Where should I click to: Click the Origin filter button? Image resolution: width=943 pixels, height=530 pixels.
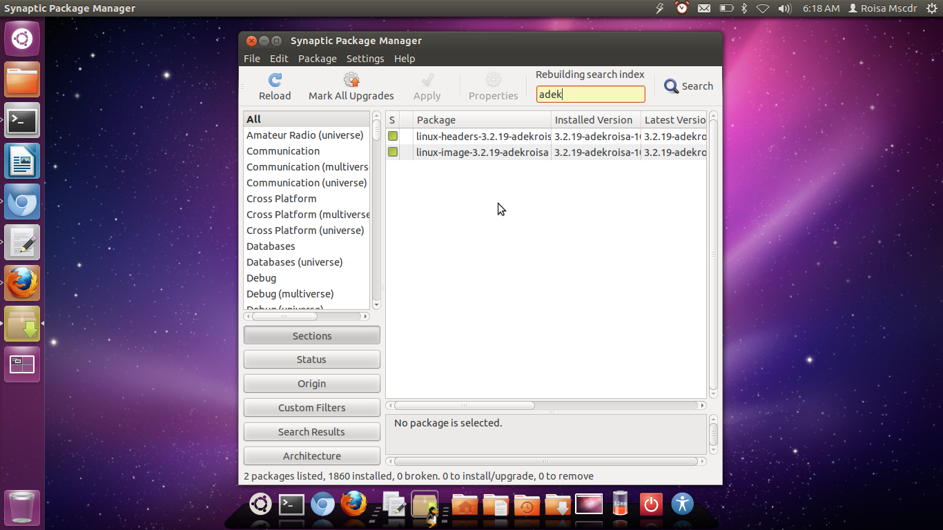(x=312, y=384)
